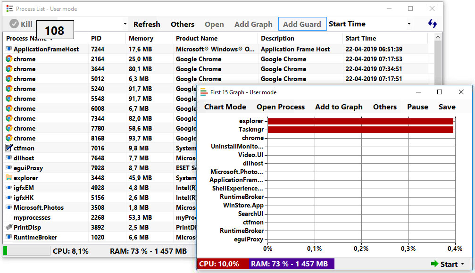The image size is (475, 273).
Task: Click the WinStore.App graph label
Action: (243, 205)
